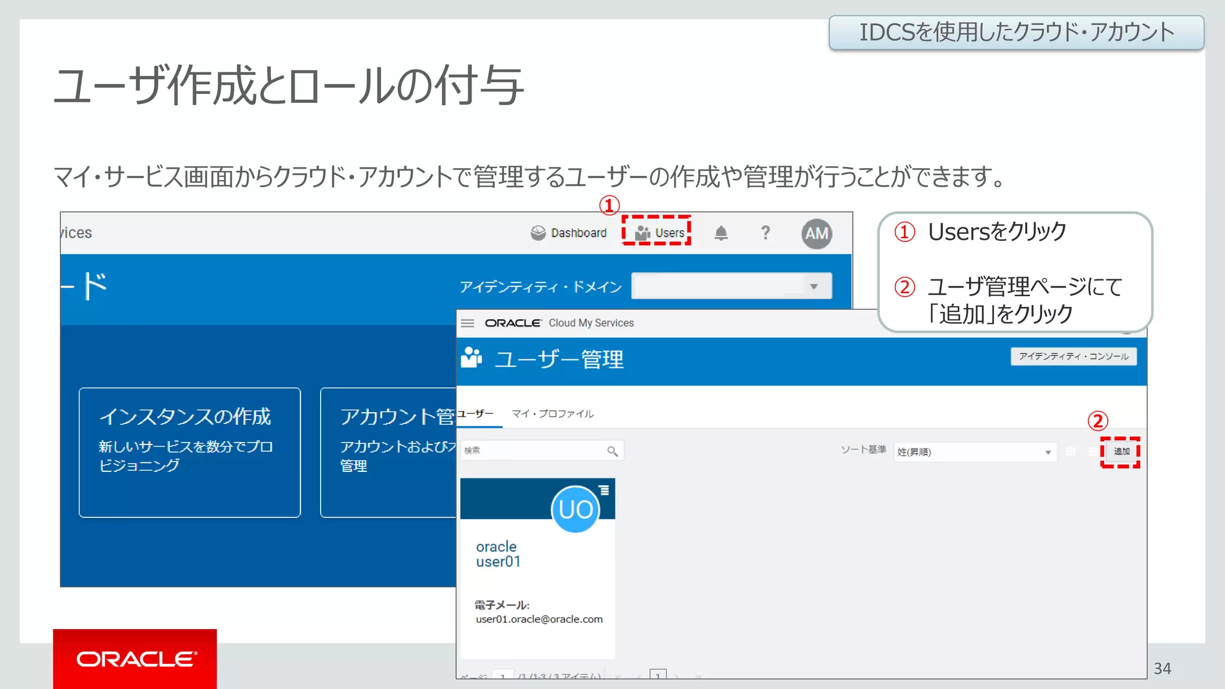Click the ユーザー管理 users header icon
The image size is (1225, 689).
tap(471, 358)
